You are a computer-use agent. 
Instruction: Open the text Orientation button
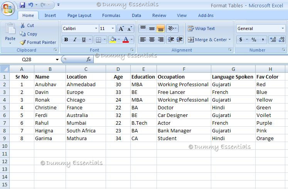[x=172, y=28]
